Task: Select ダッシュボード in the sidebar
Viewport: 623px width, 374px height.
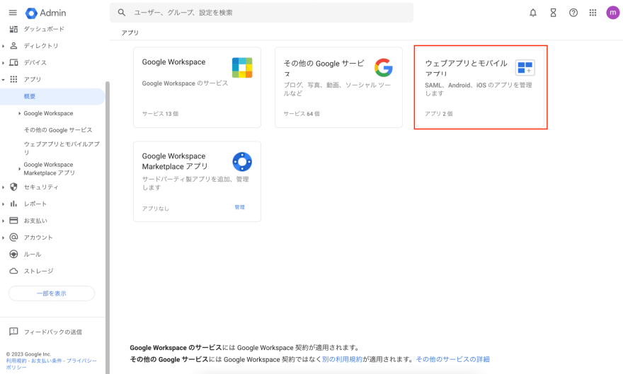Action: 44,29
